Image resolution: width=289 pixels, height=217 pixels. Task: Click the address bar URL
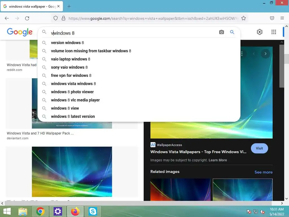(153, 18)
